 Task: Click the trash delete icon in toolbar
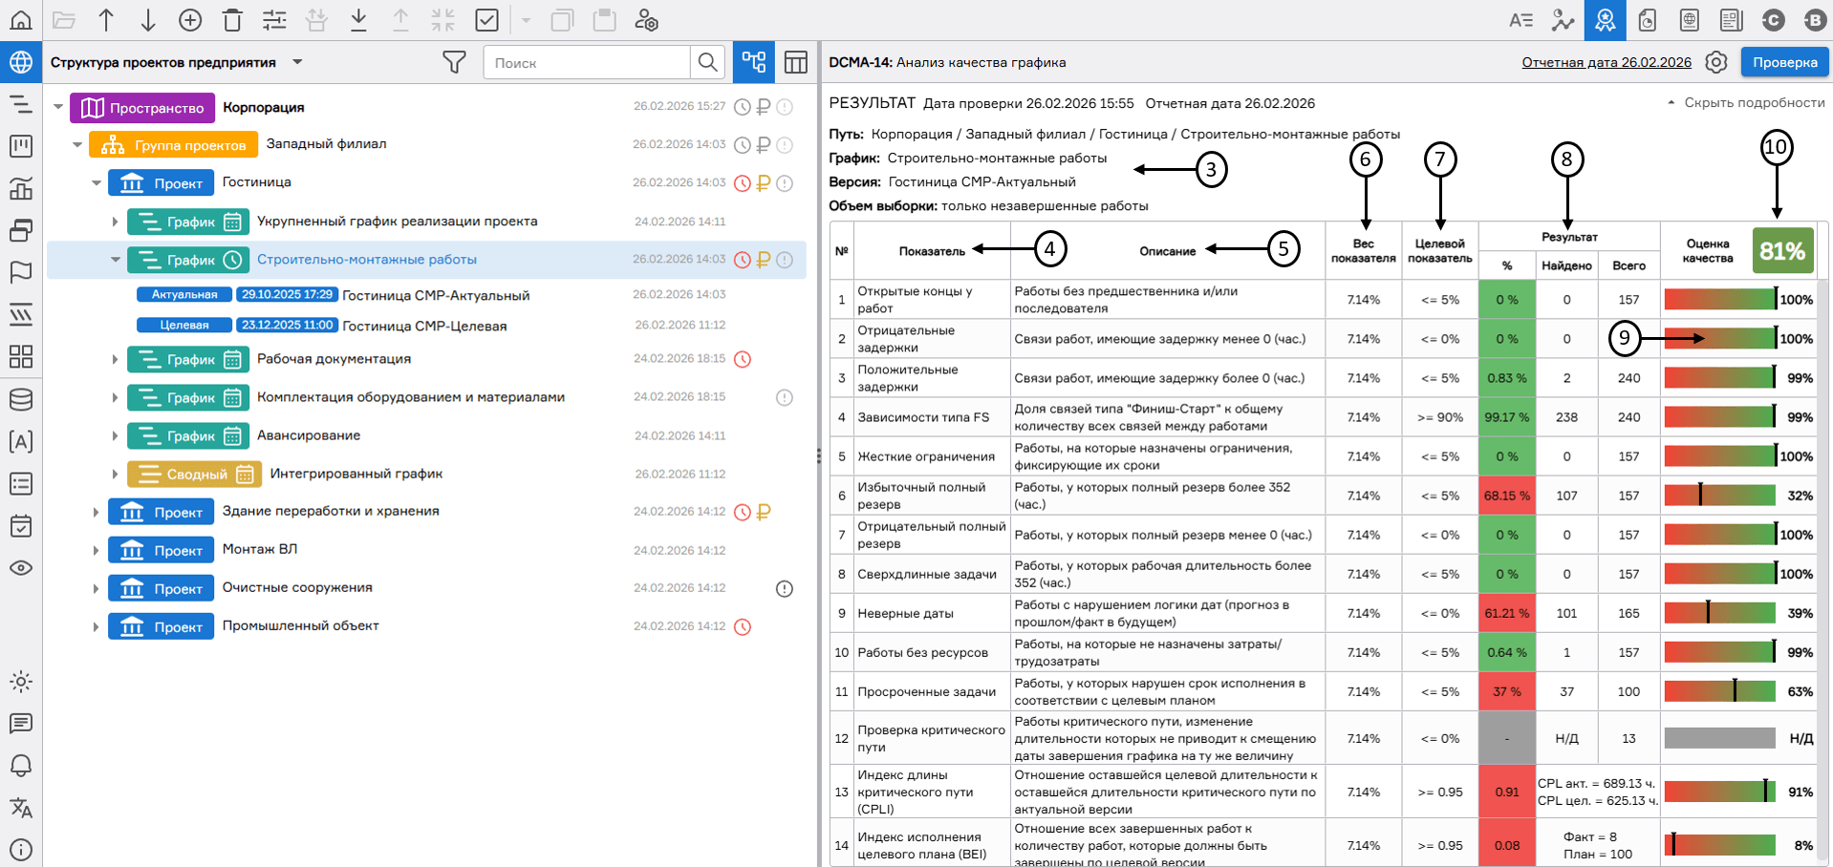click(232, 20)
